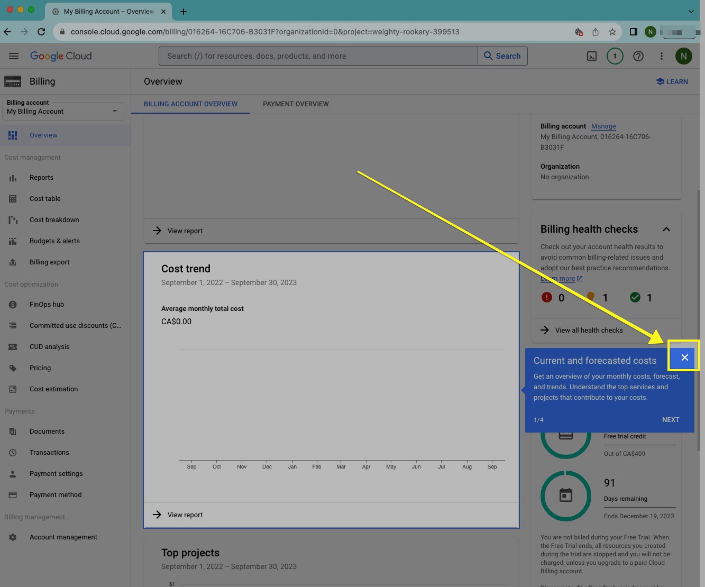Open a new browser tab
The height and width of the screenshot is (587, 705).
pyautogui.click(x=184, y=11)
